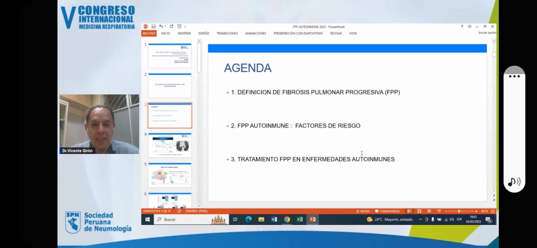Open Microsoft Edge from the taskbar
The height and width of the screenshot is (248, 537).
pos(248,219)
